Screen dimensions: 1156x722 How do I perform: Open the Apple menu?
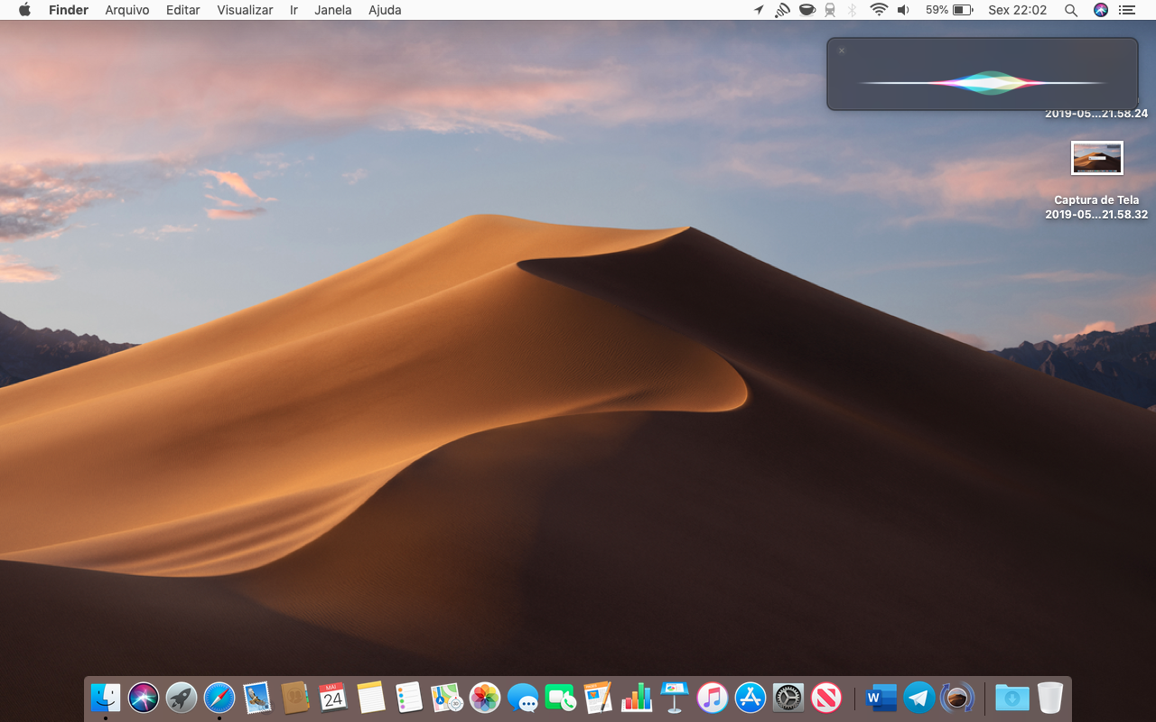pos(24,10)
